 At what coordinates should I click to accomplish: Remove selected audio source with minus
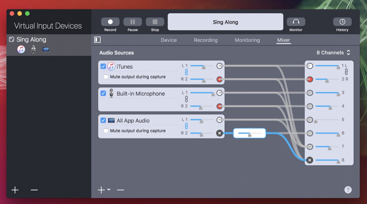[120, 190]
